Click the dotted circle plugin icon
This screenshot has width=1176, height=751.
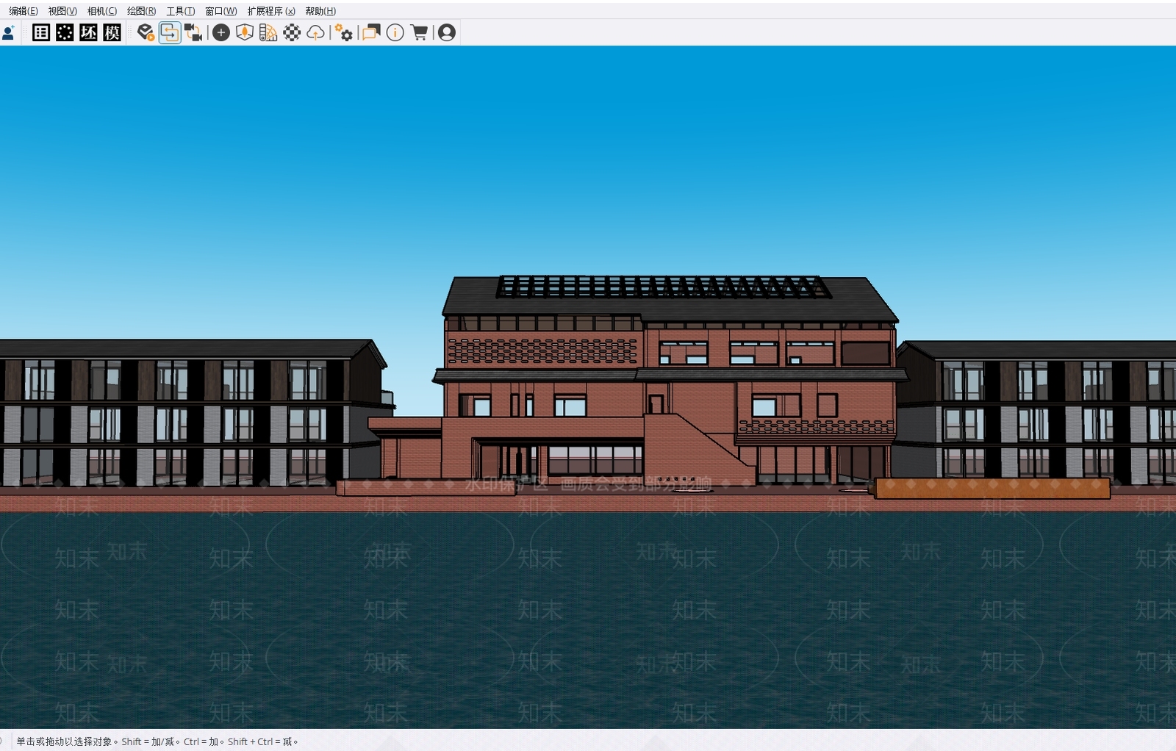[65, 32]
